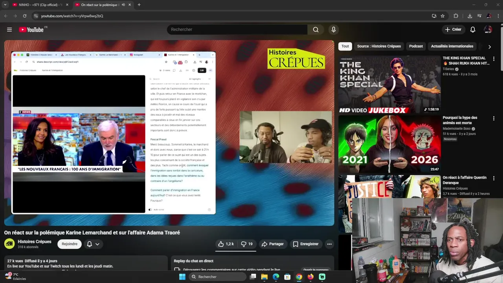
Task: Go back with Chrome back arrow
Action: [6, 16]
